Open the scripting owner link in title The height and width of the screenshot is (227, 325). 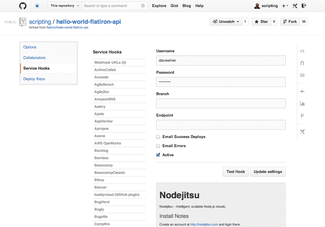(x=40, y=22)
